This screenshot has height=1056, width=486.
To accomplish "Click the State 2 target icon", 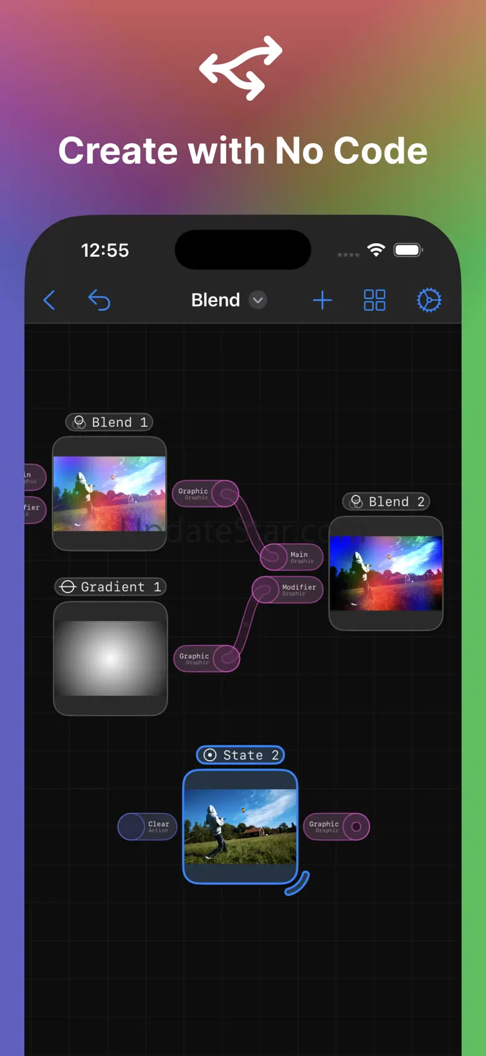I will (211, 755).
